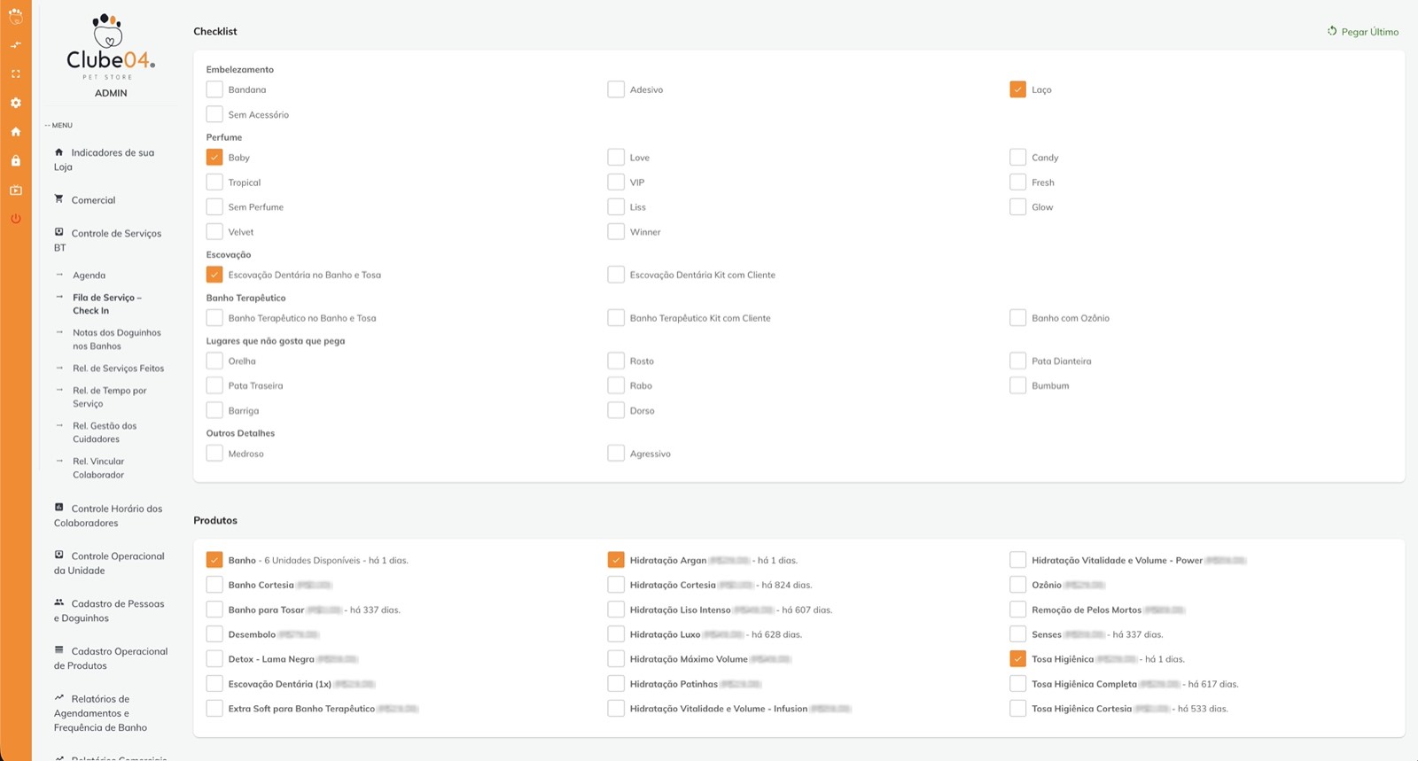Expand Controle Operacional da Unidade
Image resolution: width=1418 pixels, height=761 pixels.
coord(109,563)
